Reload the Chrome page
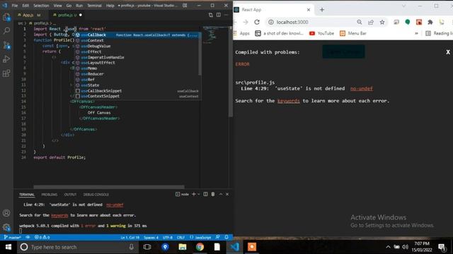 257,22
